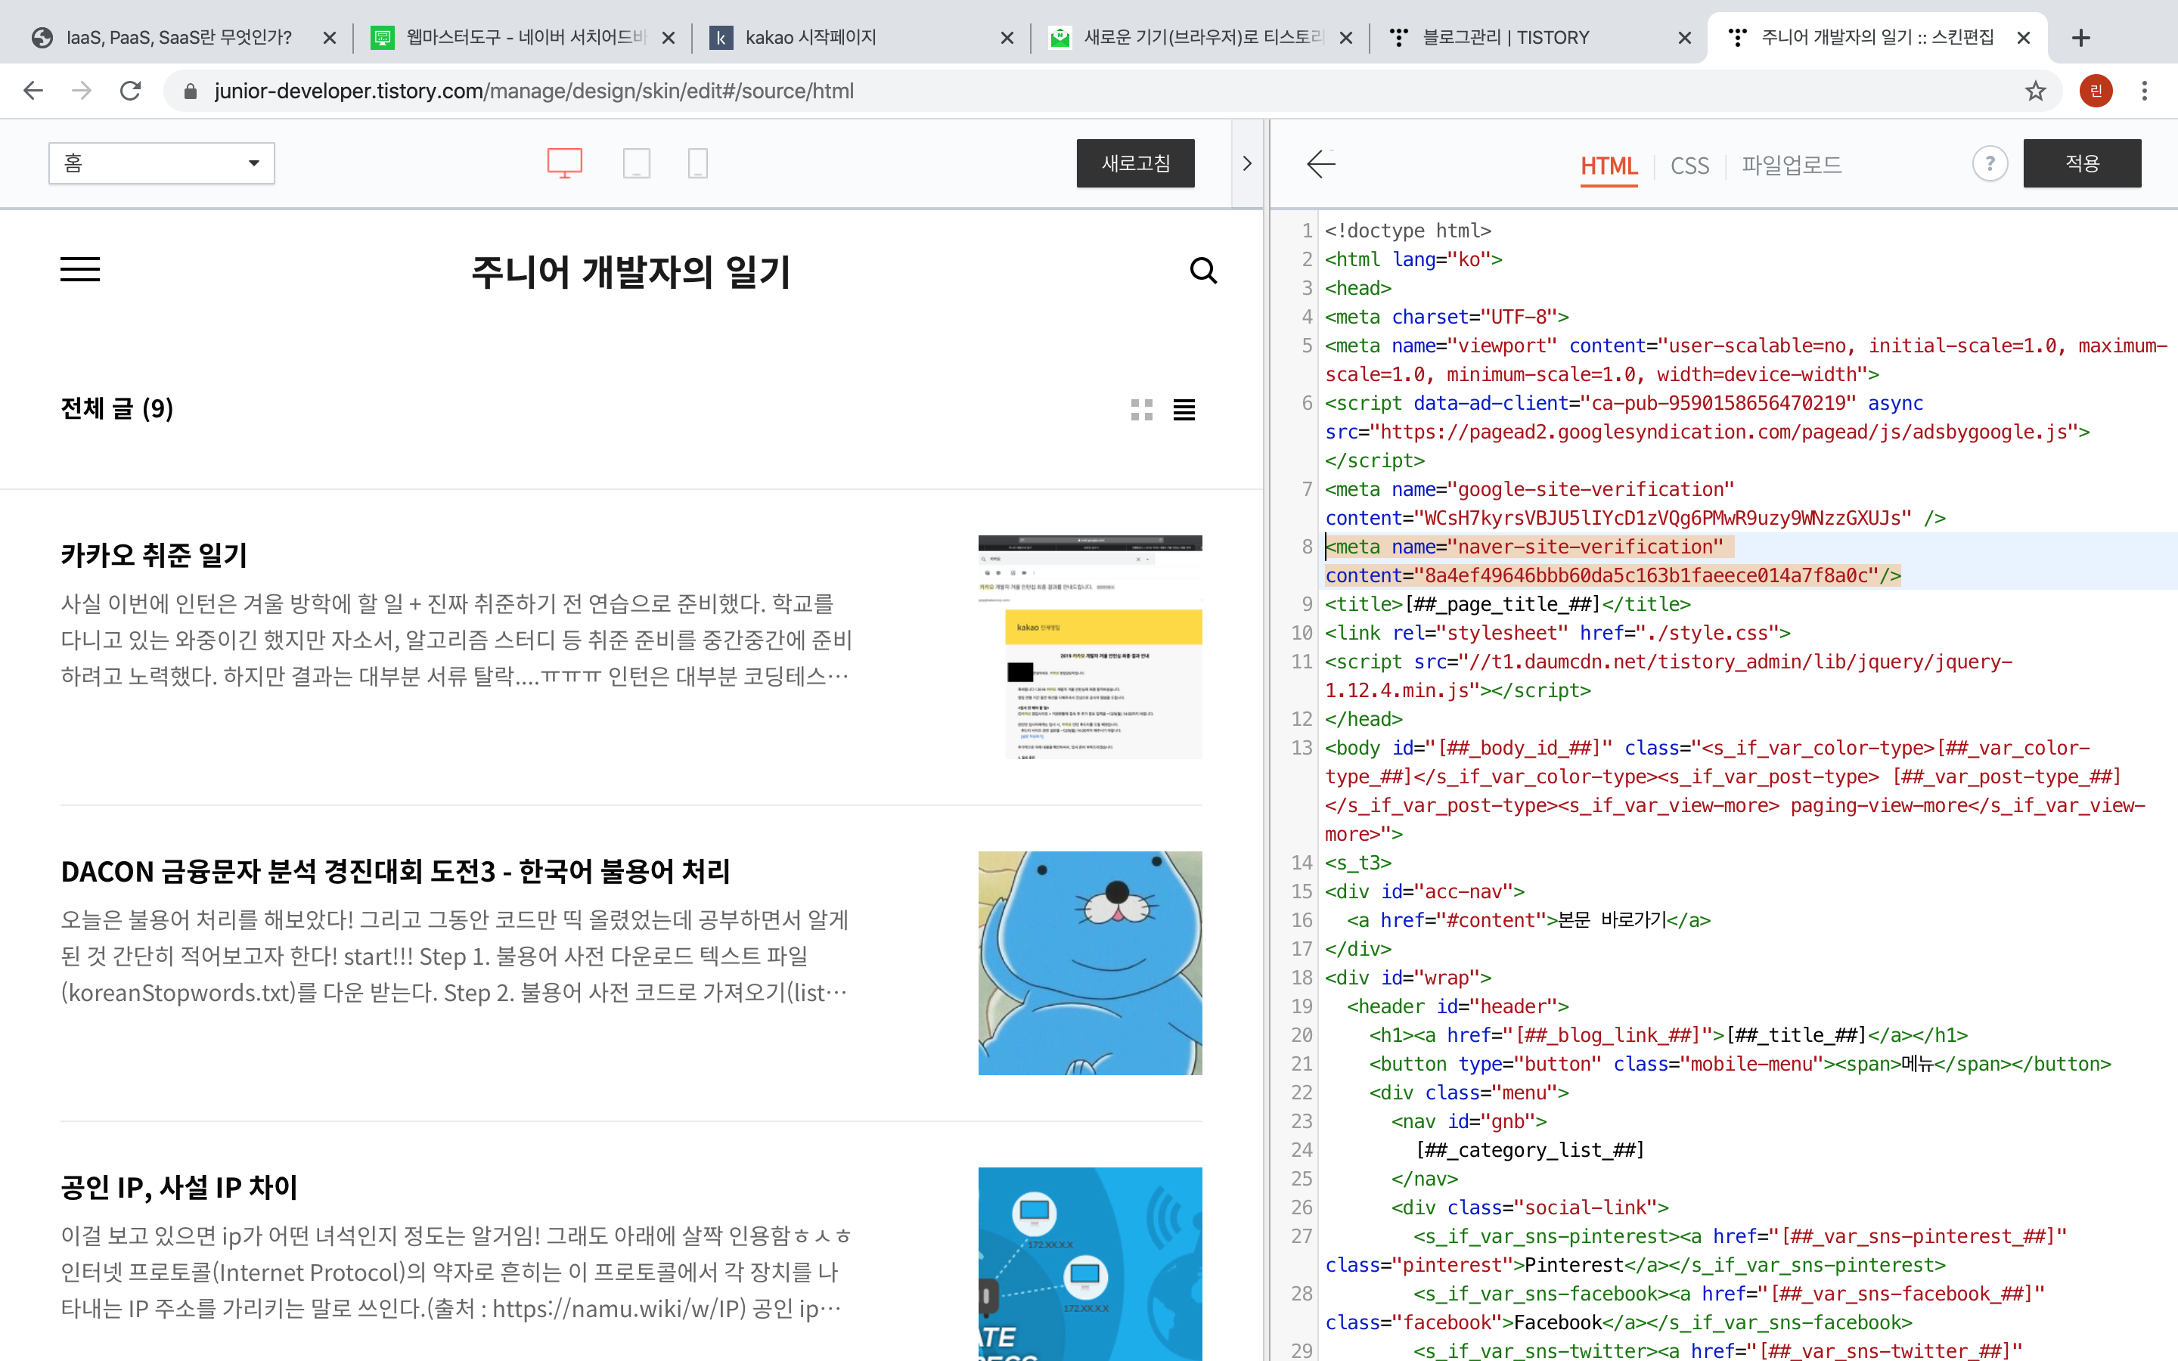This screenshot has height=1361, width=2178.
Task: Switch to mobile phone preview icon
Action: pos(697,163)
